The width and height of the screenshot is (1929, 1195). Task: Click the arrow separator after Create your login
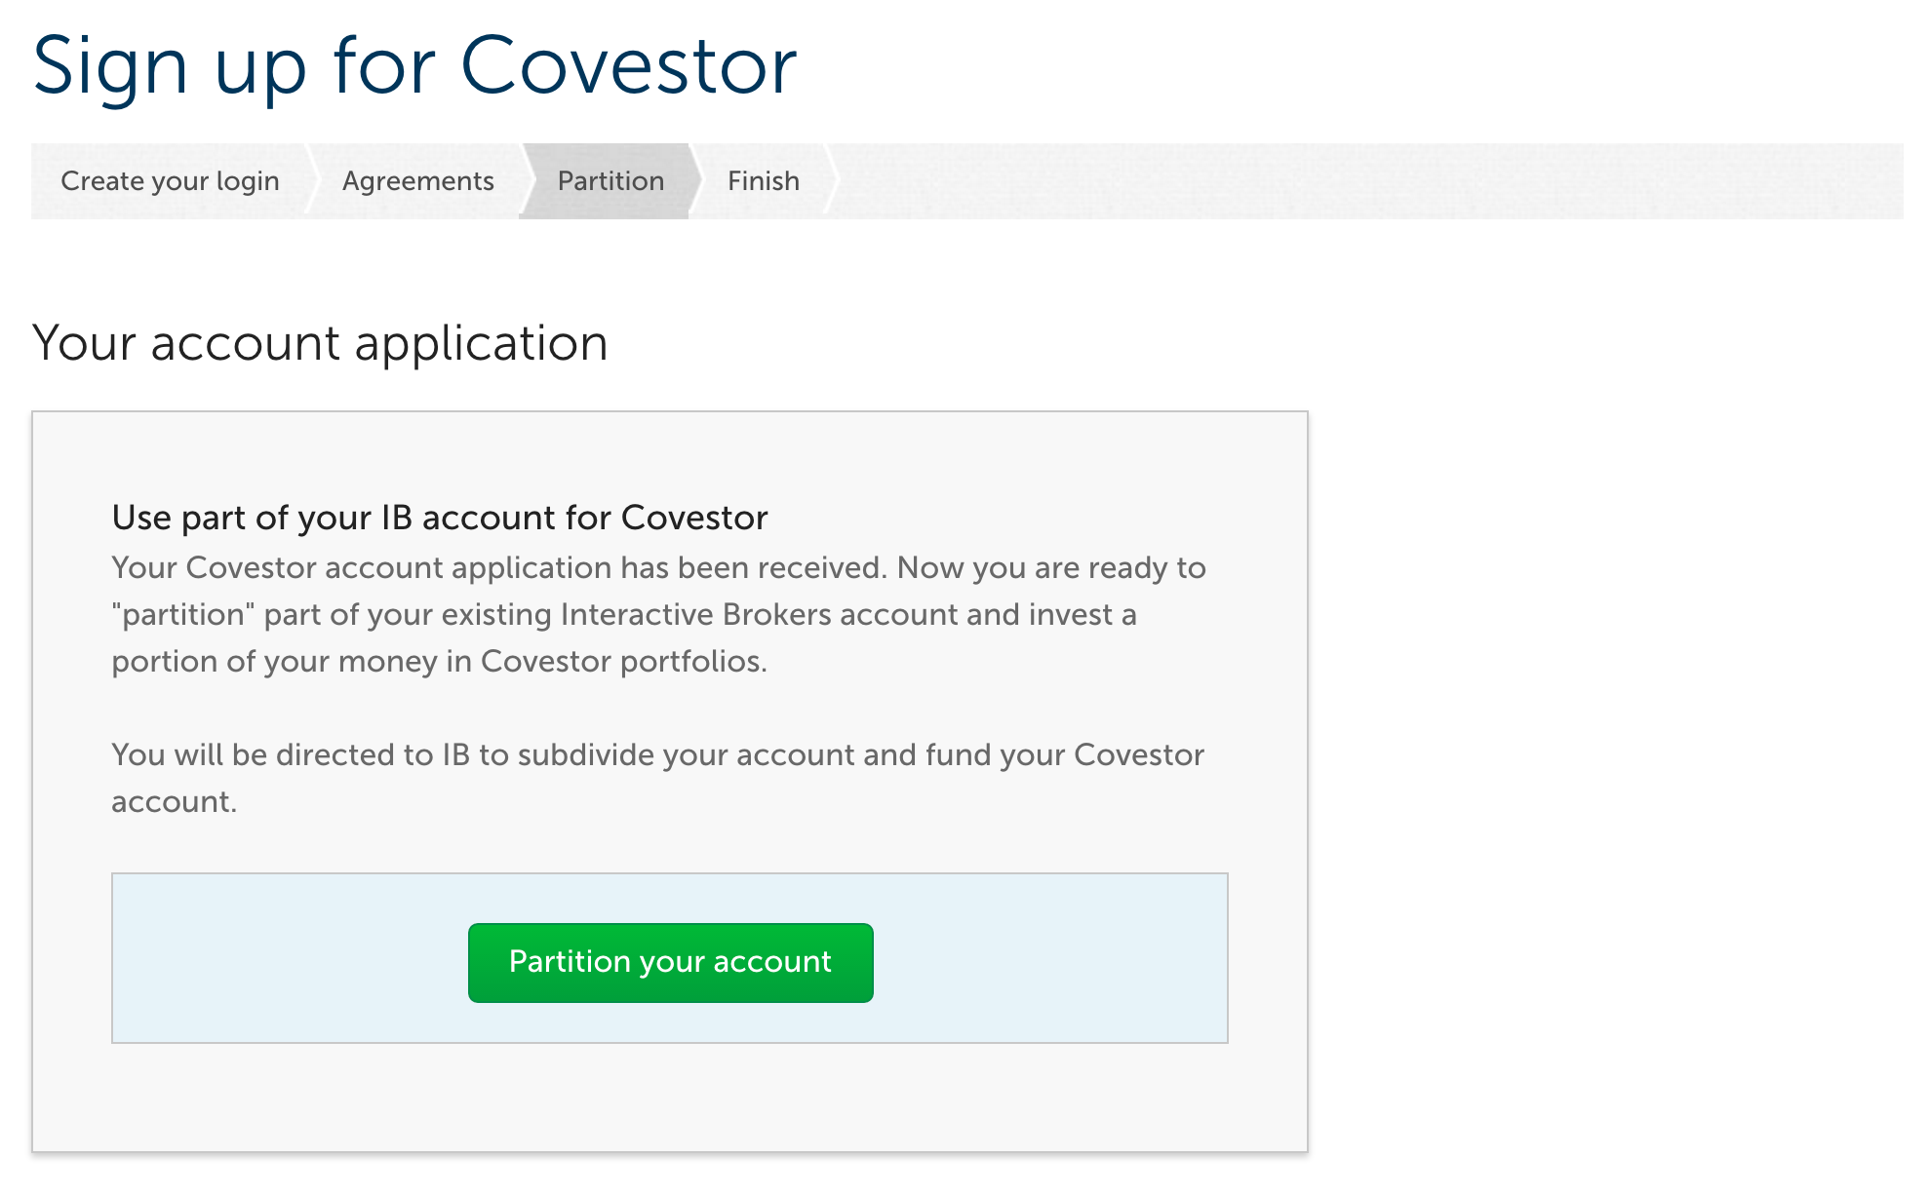[x=312, y=181]
